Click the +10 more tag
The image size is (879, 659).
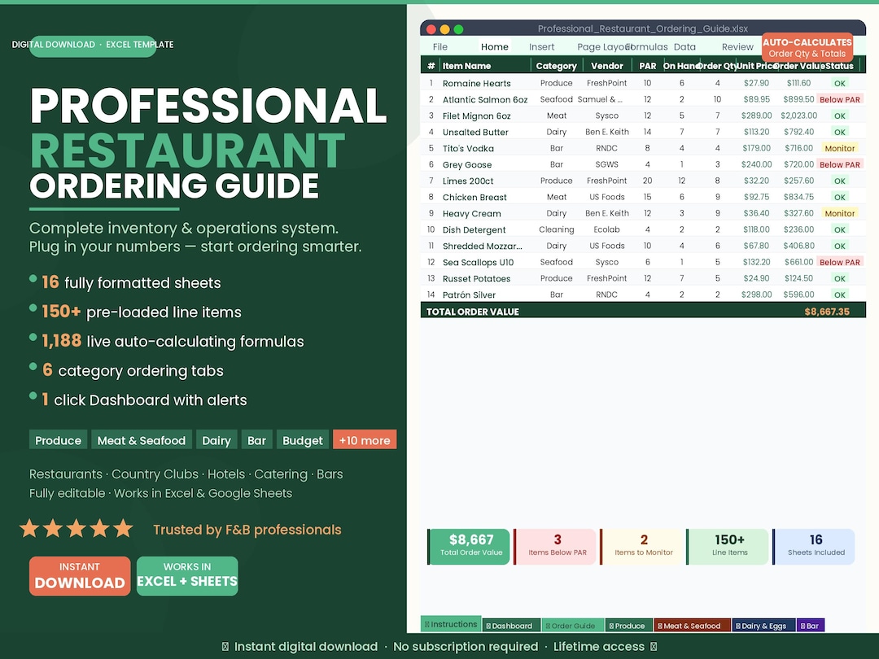click(x=365, y=440)
